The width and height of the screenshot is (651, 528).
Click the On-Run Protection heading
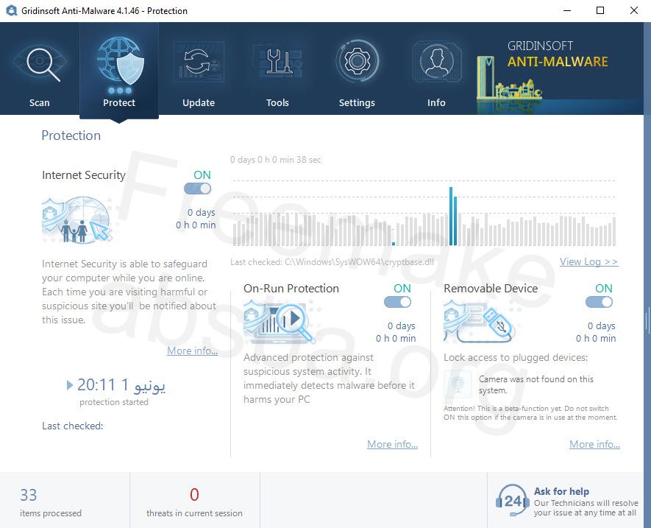tap(291, 289)
